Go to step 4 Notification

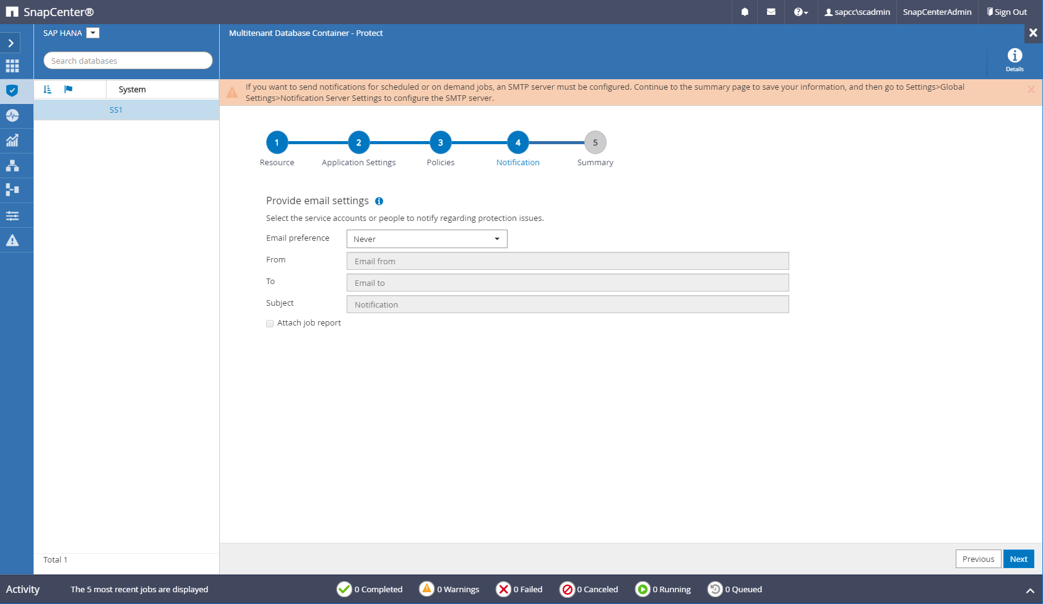pos(518,142)
